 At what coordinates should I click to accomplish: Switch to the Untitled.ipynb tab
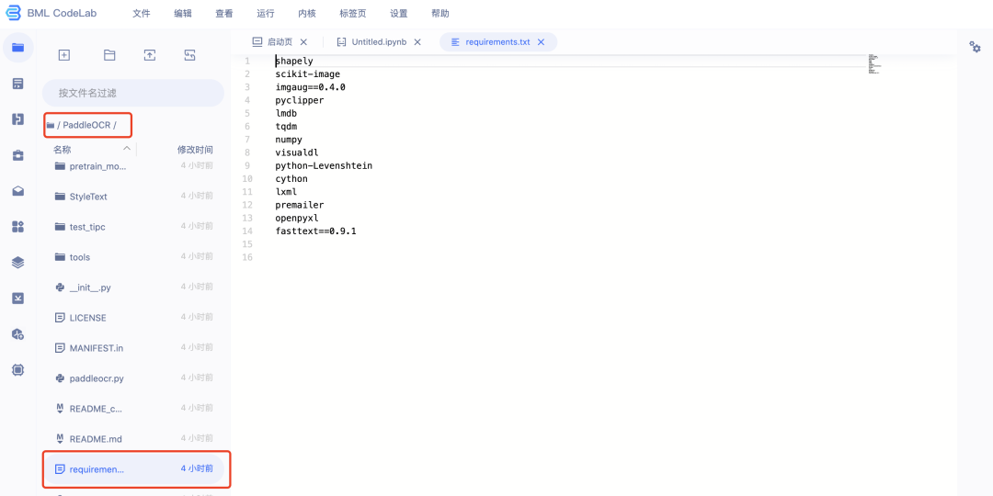(378, 41)
